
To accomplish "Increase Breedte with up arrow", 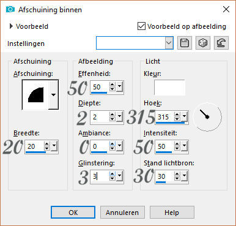I will coord(47,144).
